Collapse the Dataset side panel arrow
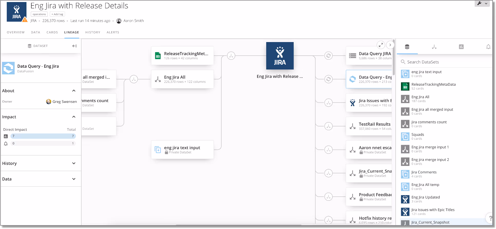The image size is (496, 229). [x=74, y=46]
